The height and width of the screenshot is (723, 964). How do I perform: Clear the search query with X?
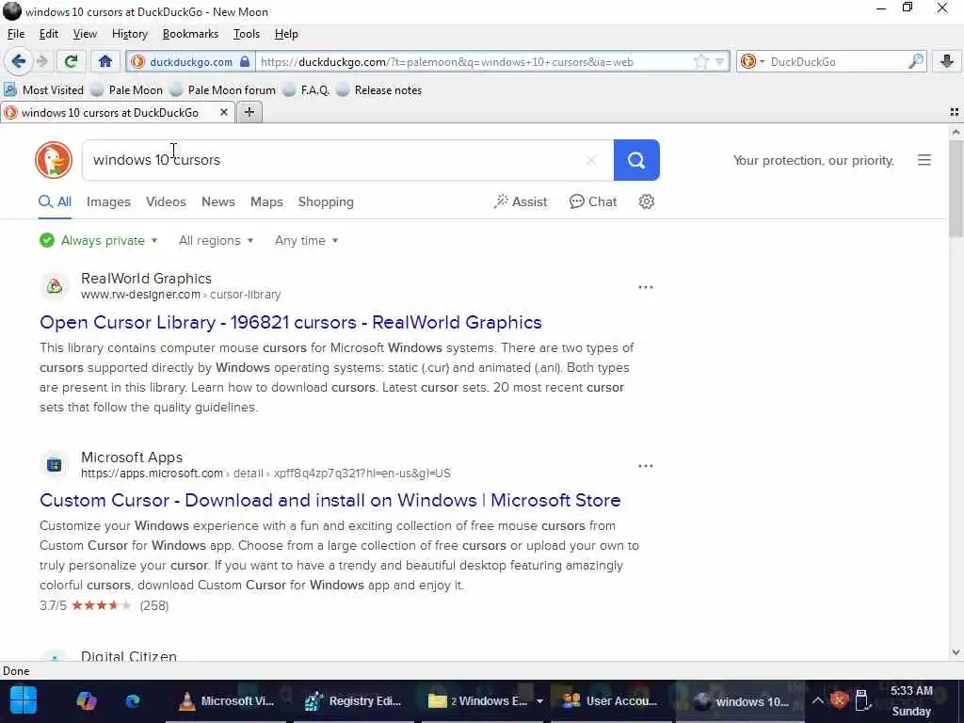tap(591, 160)
